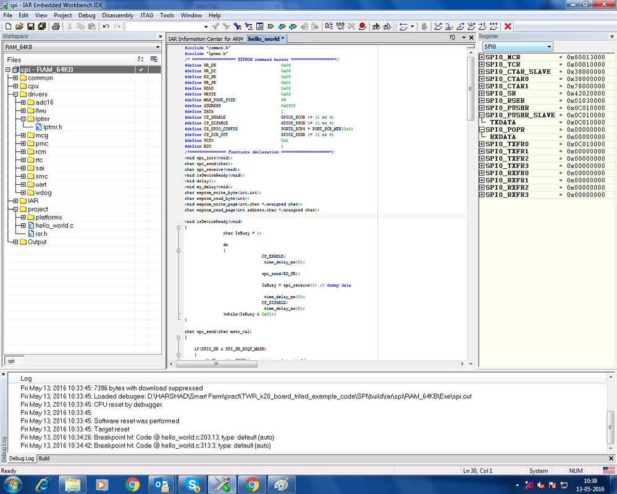Open the RAM_64KB configuration dropdown

point(157,47)
